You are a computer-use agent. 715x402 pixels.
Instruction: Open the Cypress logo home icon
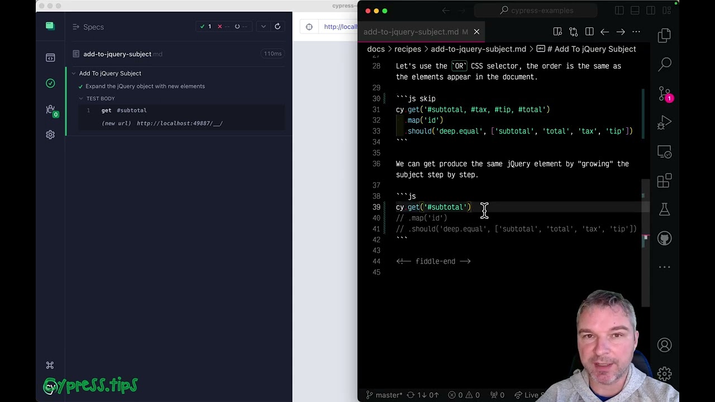tap(50, 26)
